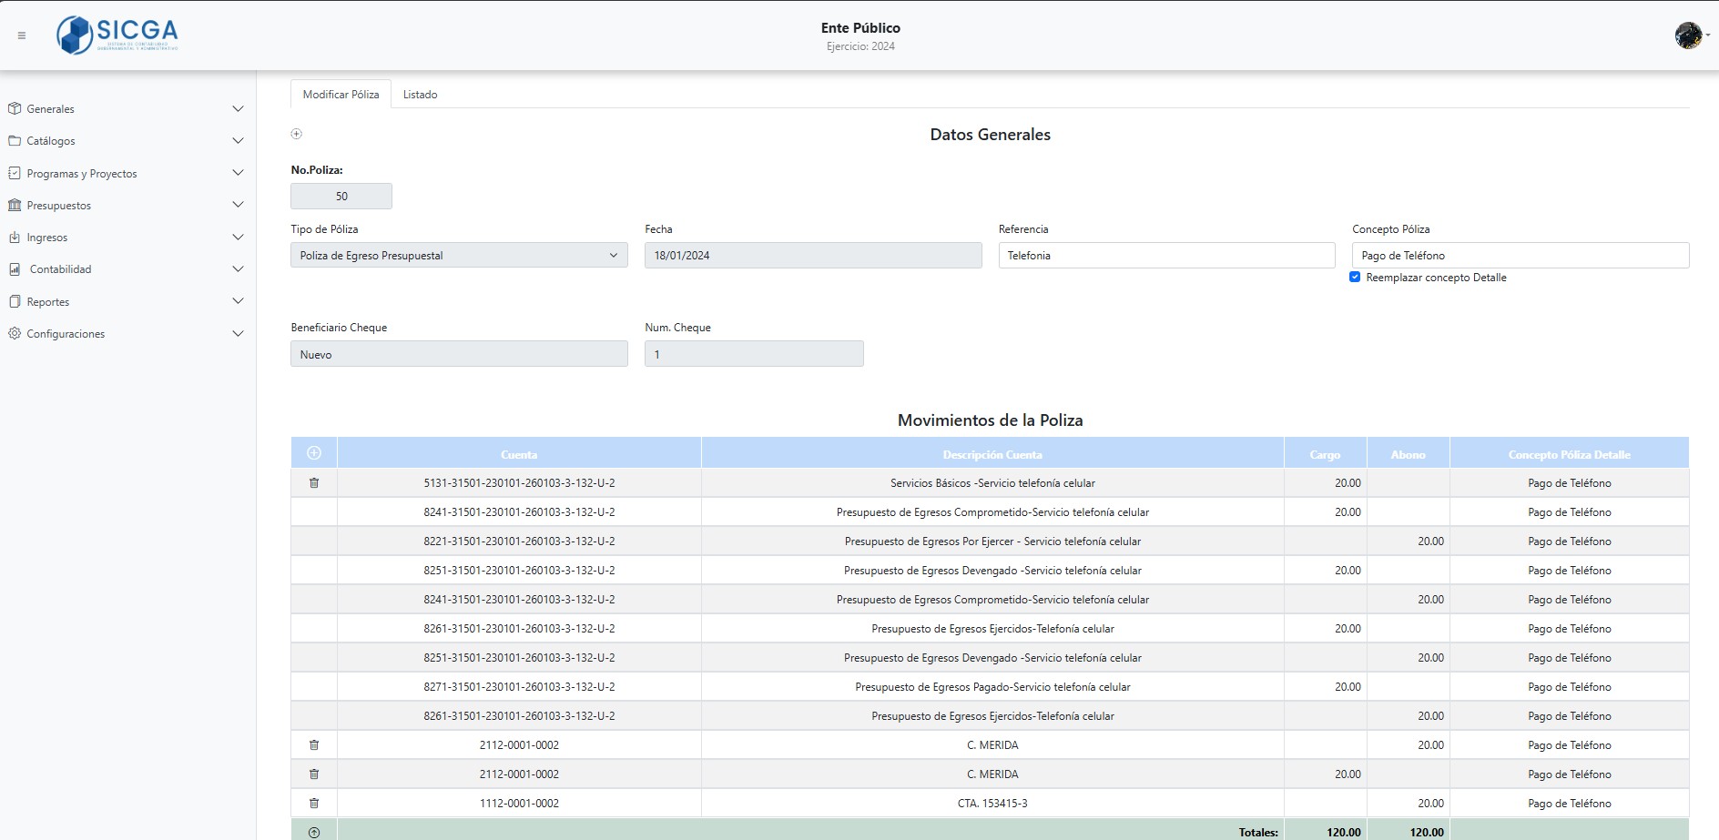Switch to the Listado tab
The height and width of the screenshot is (840, 1719).
click(420, 95)
